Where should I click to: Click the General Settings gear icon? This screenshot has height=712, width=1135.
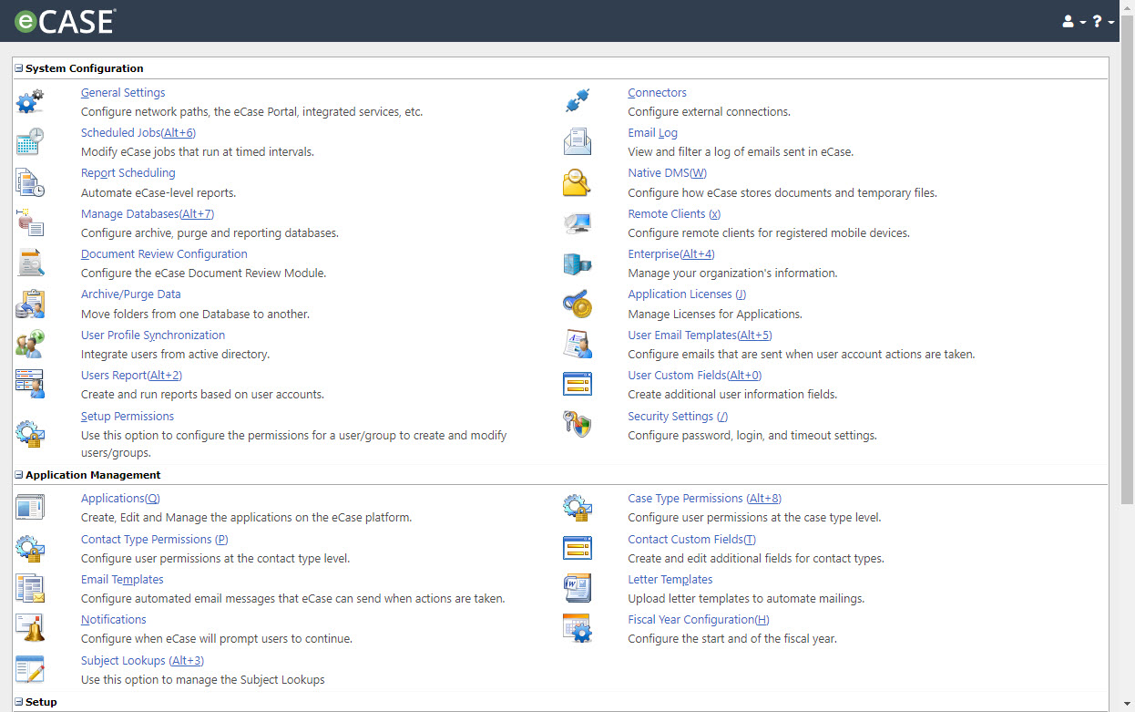coord(30,101)
